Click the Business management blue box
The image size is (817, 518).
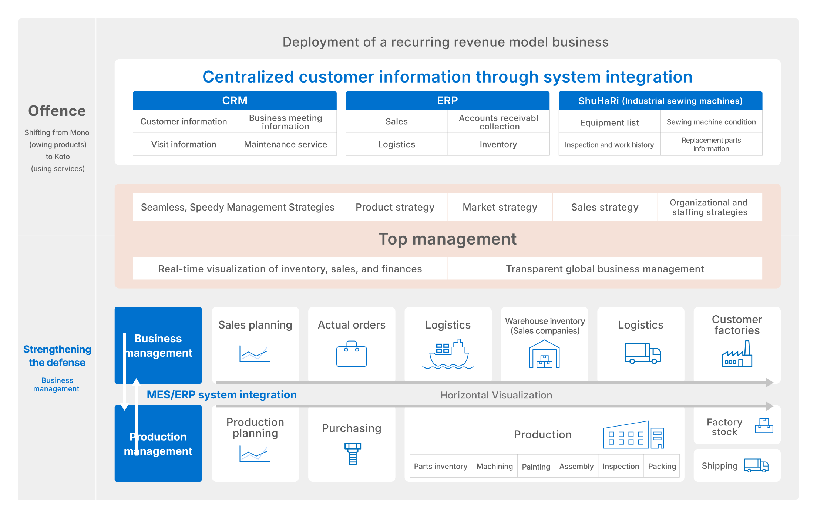(x=158, y=345)
